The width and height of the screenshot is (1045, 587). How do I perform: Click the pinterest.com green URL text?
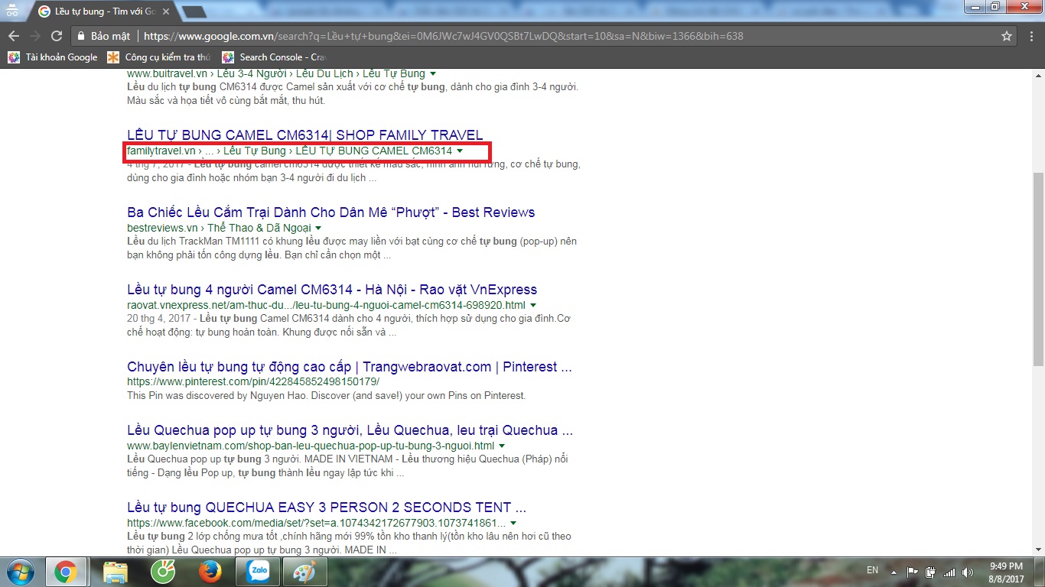tap(253, 381)
